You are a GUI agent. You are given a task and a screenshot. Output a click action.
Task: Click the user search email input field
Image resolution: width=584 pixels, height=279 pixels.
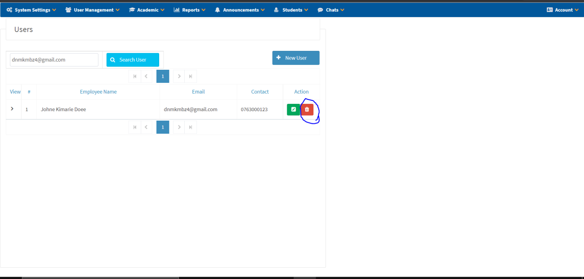pos(54,60)
